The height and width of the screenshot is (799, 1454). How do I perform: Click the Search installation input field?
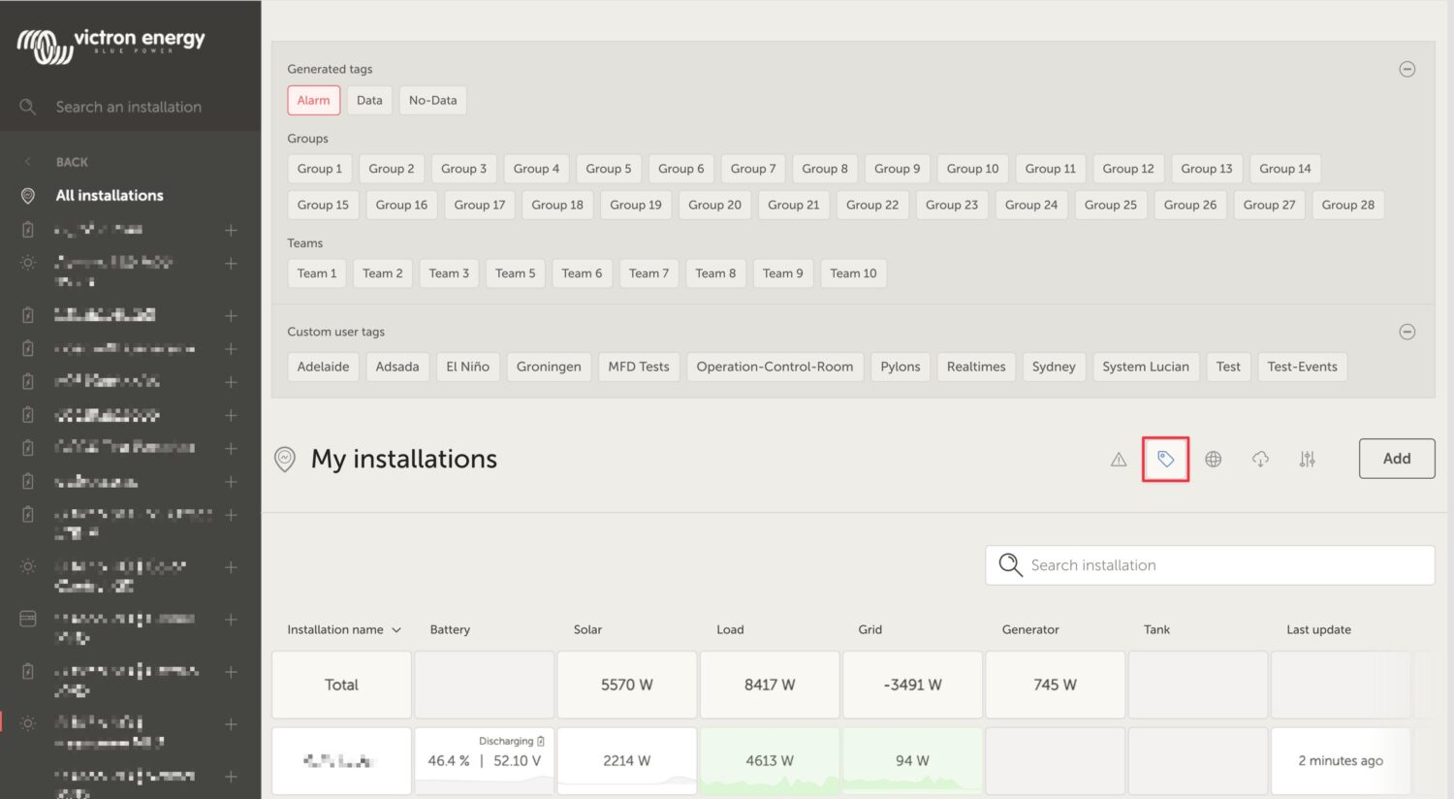(x=1209, y=564)
